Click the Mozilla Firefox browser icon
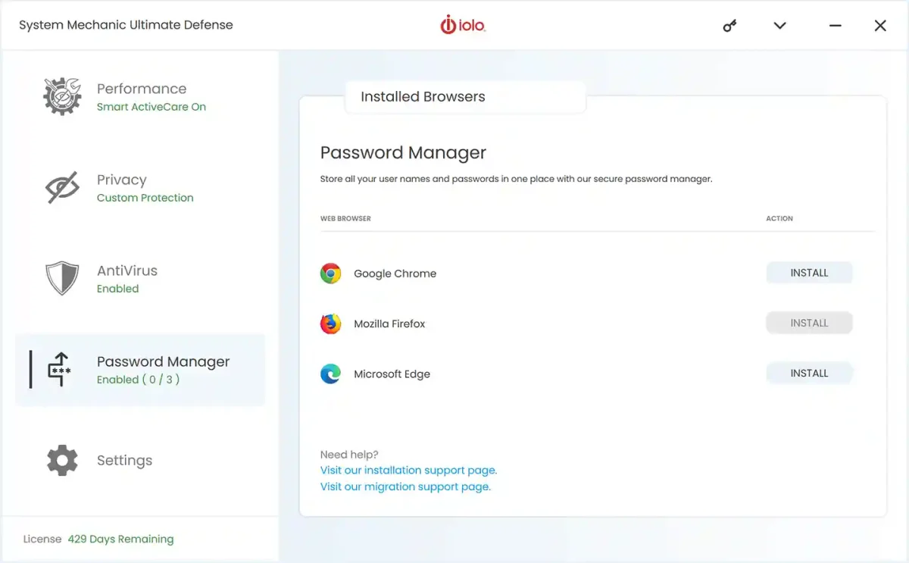Image resolution: width=909 pixels, height=563 pixels. (x=330, y=323)
